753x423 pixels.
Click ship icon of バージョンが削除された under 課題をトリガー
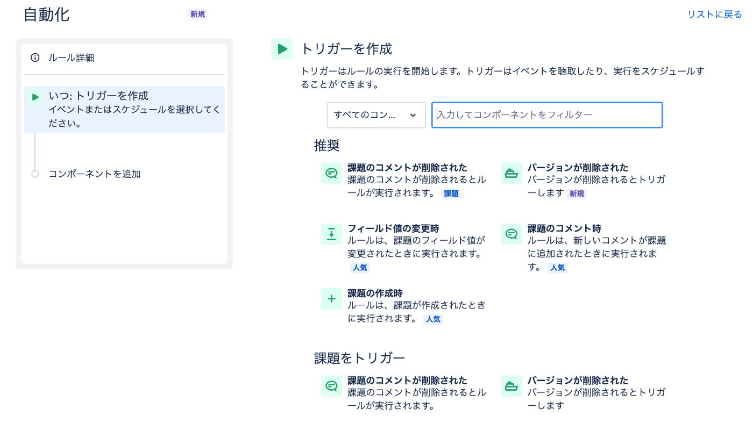pos(512,386)
